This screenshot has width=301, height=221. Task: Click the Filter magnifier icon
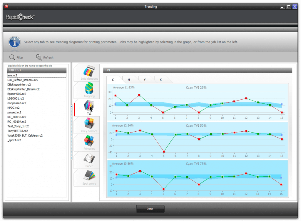click(12, 57)
